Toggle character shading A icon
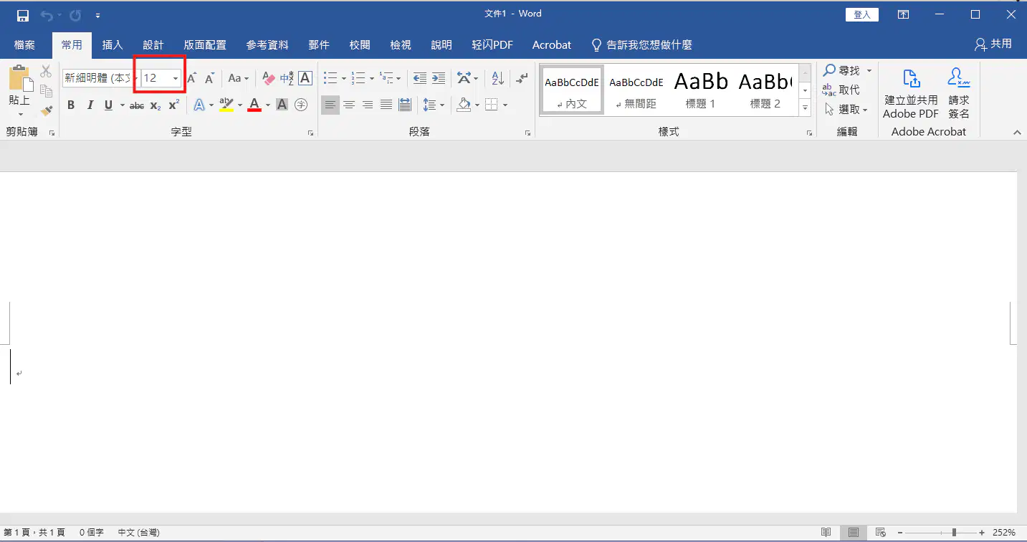 (x=282, y=105)
